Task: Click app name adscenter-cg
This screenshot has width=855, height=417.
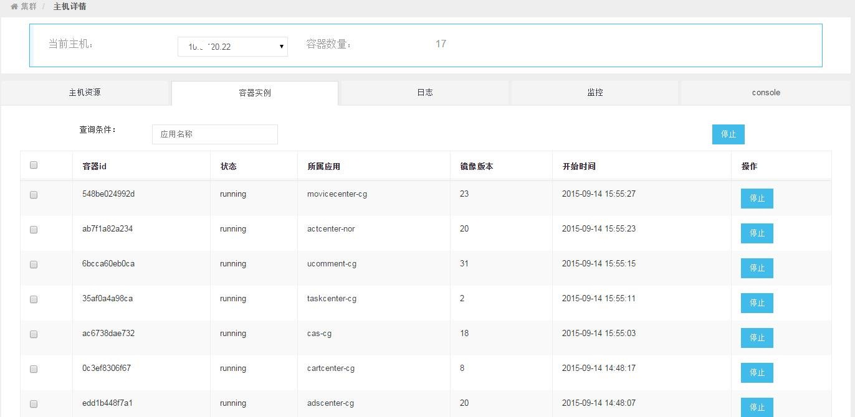Action: click(330, 403)
